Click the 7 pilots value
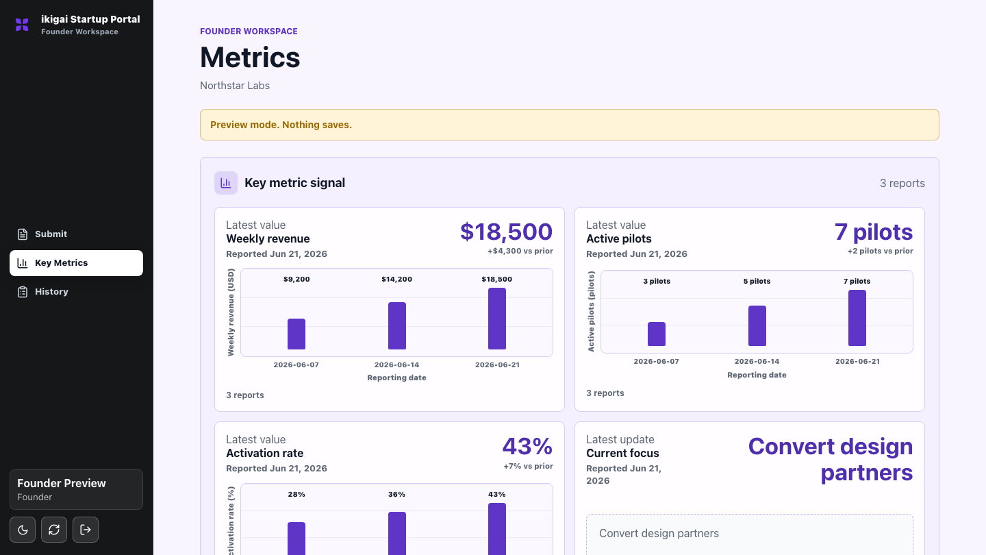Image resolution: width=986 pixels, height=555 pixels. (x=874, y=232)
